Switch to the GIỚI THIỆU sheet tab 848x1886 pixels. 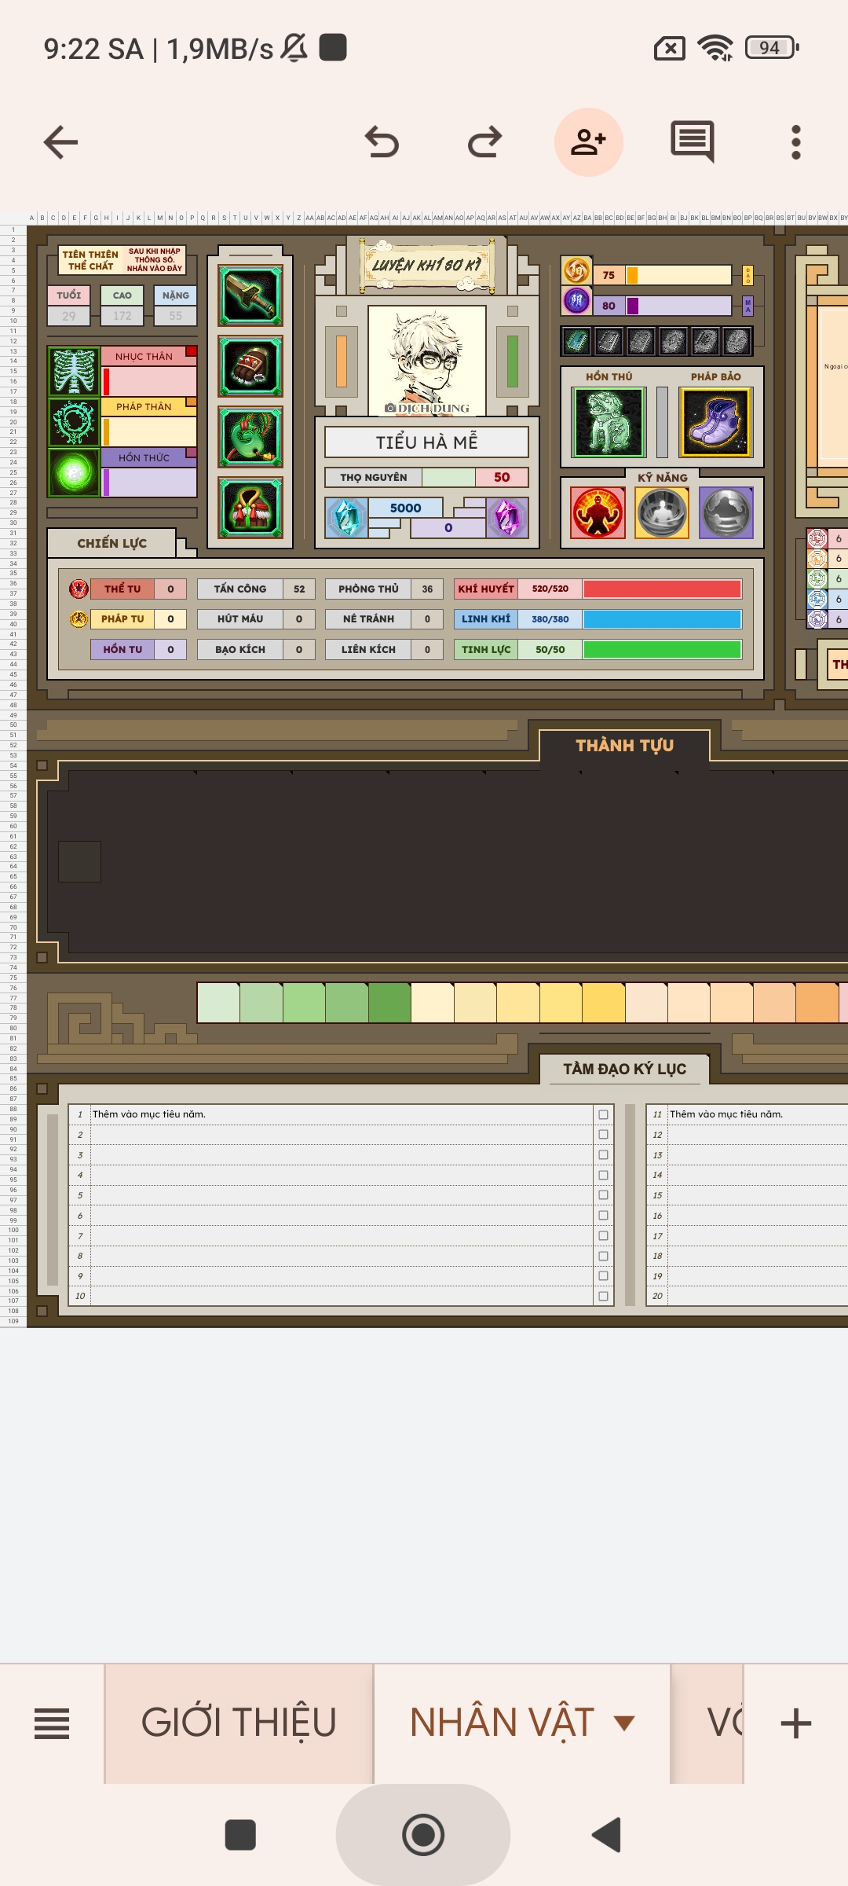pos(239,1723)
